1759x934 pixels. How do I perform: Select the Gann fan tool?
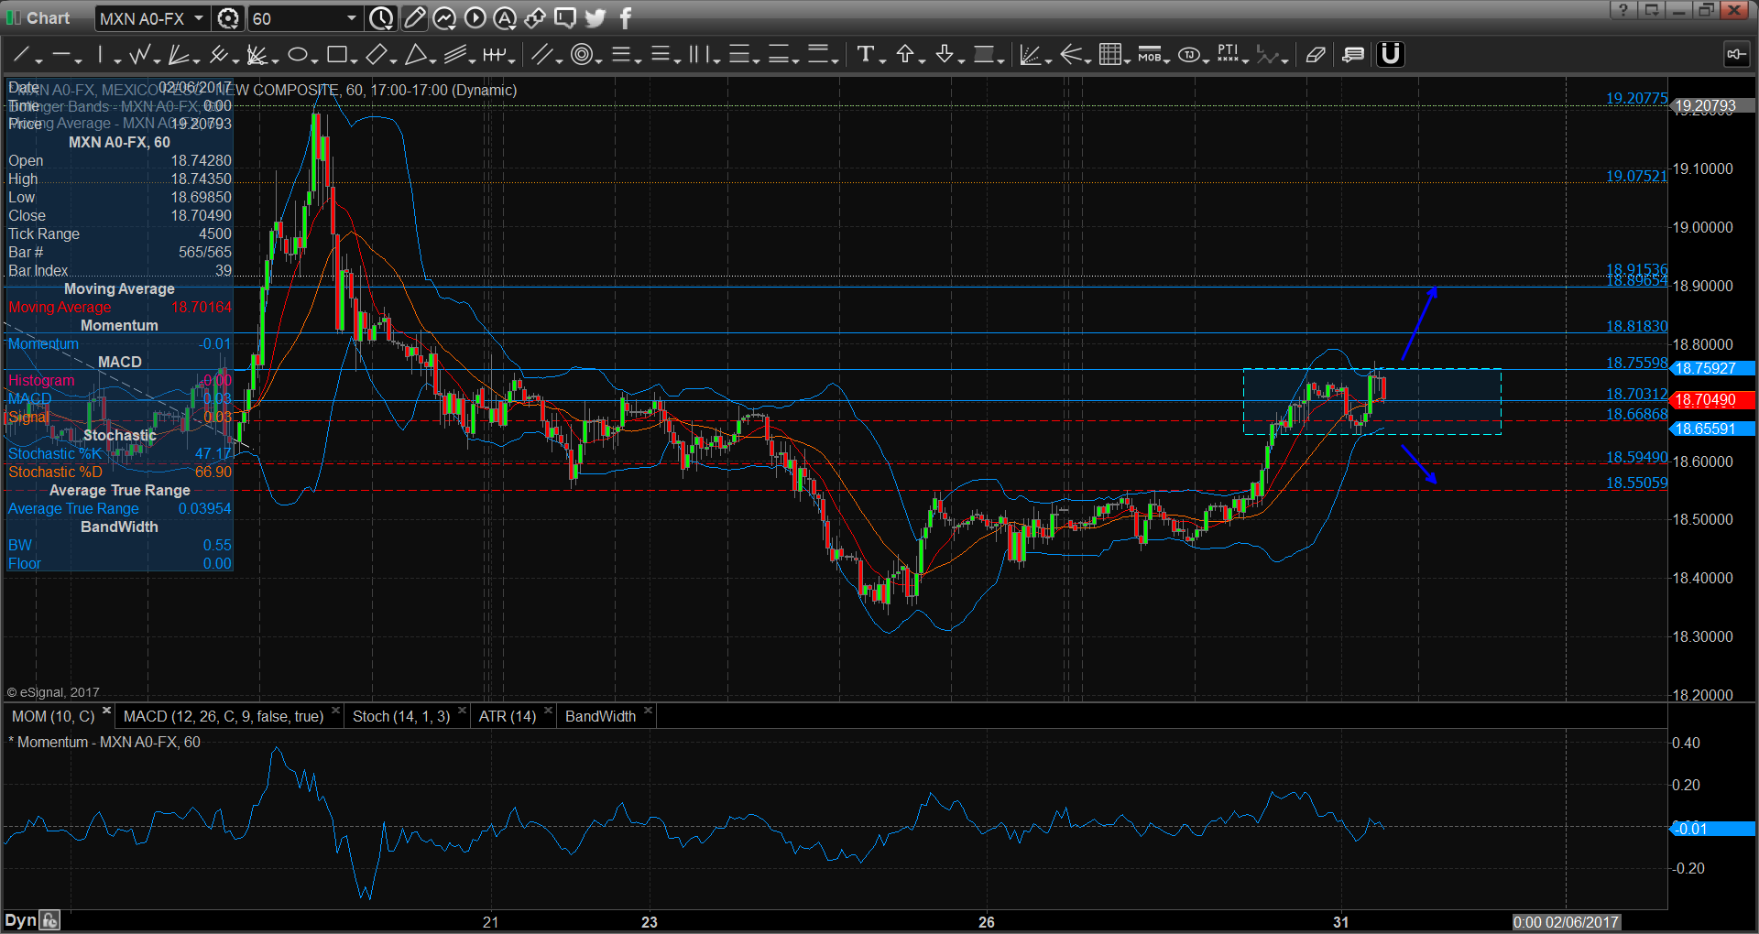(x=257, y=55)
